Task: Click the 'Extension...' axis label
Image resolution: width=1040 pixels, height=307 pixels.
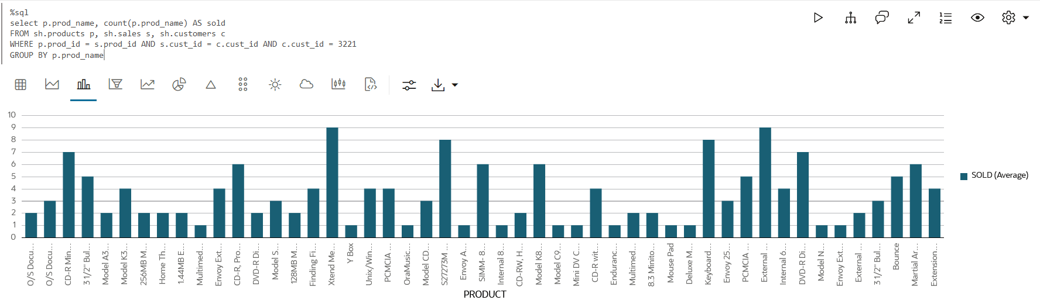Action: 934,264
